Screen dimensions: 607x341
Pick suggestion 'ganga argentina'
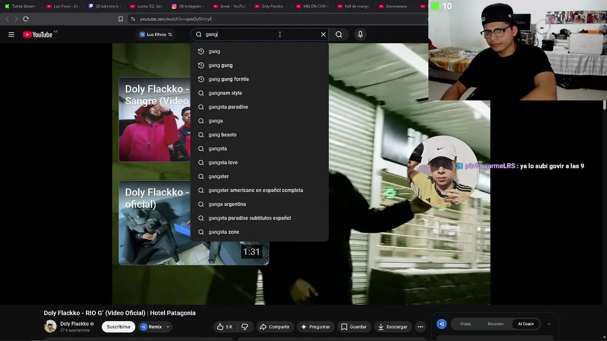click(x=259, y=204)
